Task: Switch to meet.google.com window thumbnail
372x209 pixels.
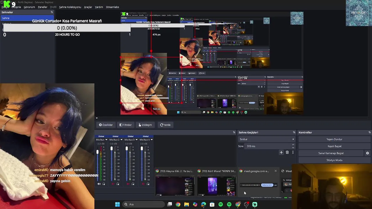Action: (258, 182)
